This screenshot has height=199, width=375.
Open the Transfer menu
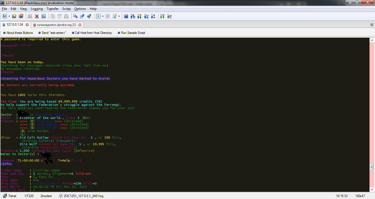pyautogui.click(x=52, y=9)
